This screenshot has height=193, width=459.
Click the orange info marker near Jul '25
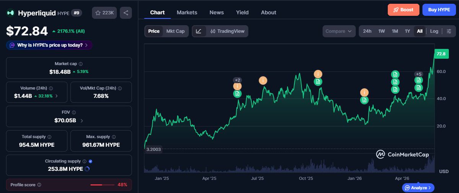263,81
